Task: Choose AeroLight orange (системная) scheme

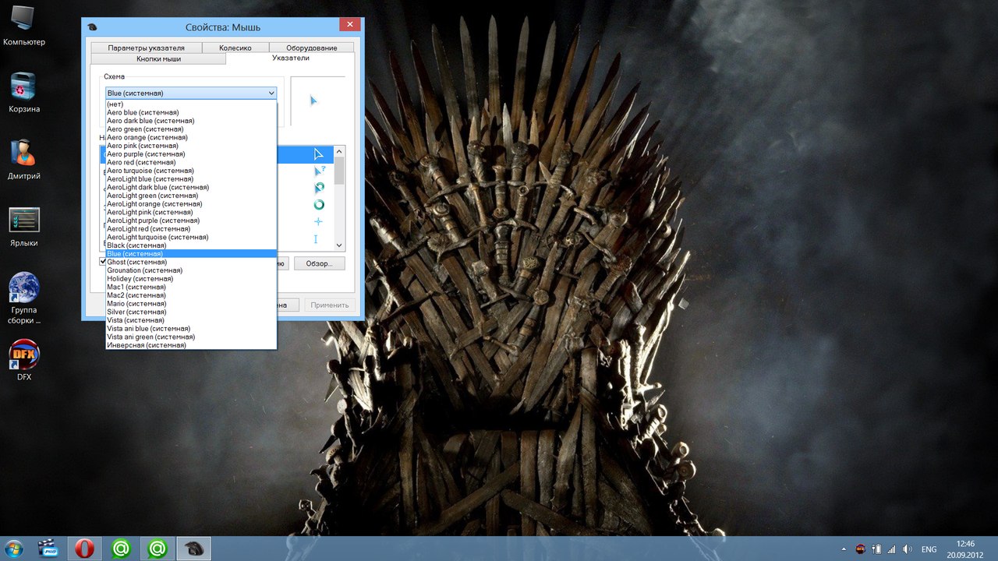Action: tap(191, 204)
